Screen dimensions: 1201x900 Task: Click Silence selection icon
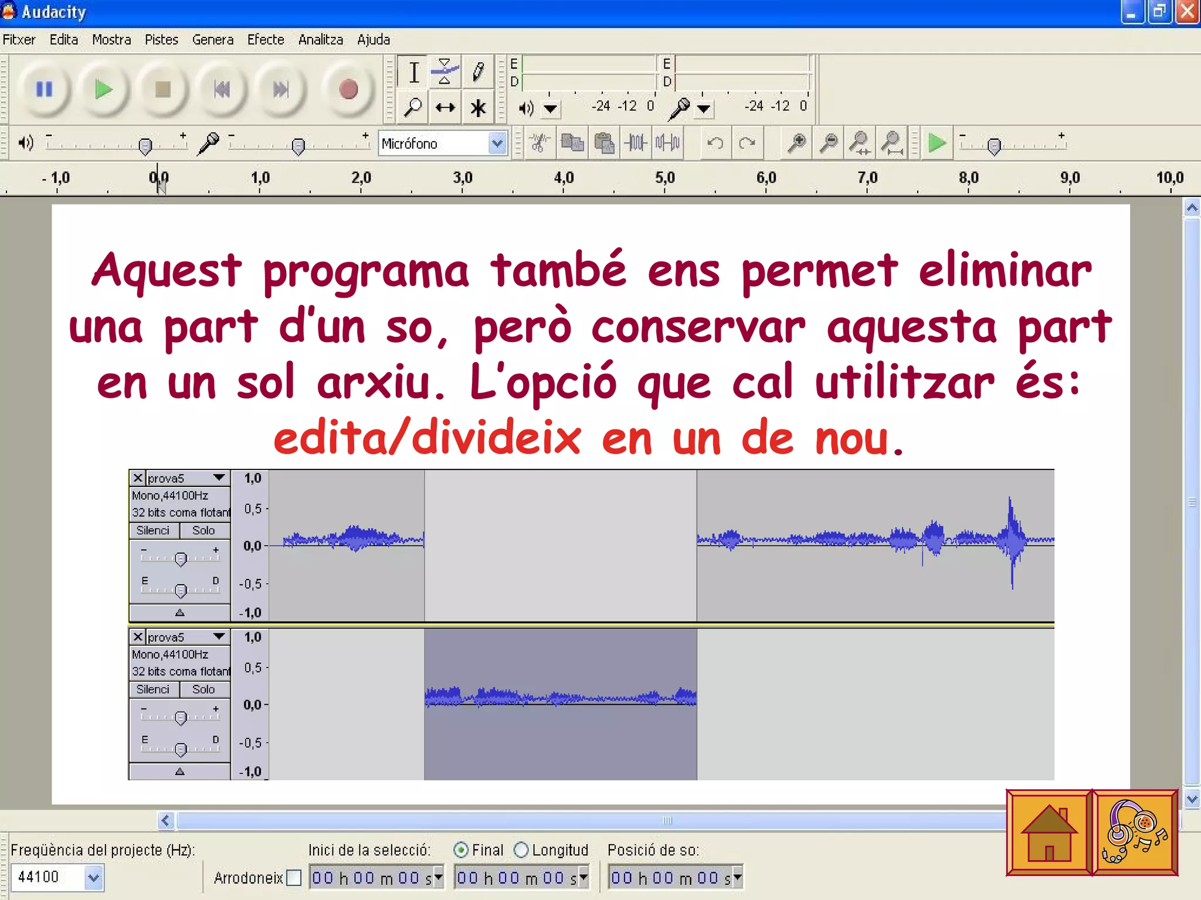[667, 143]
